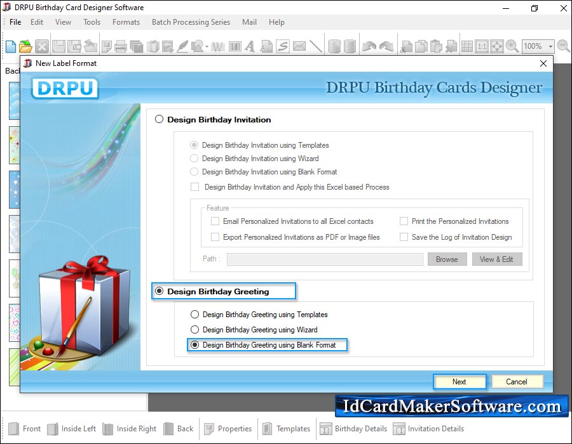572x444 pixels.
Task: Click the Shapes tool icon
Action: [198, 46]
